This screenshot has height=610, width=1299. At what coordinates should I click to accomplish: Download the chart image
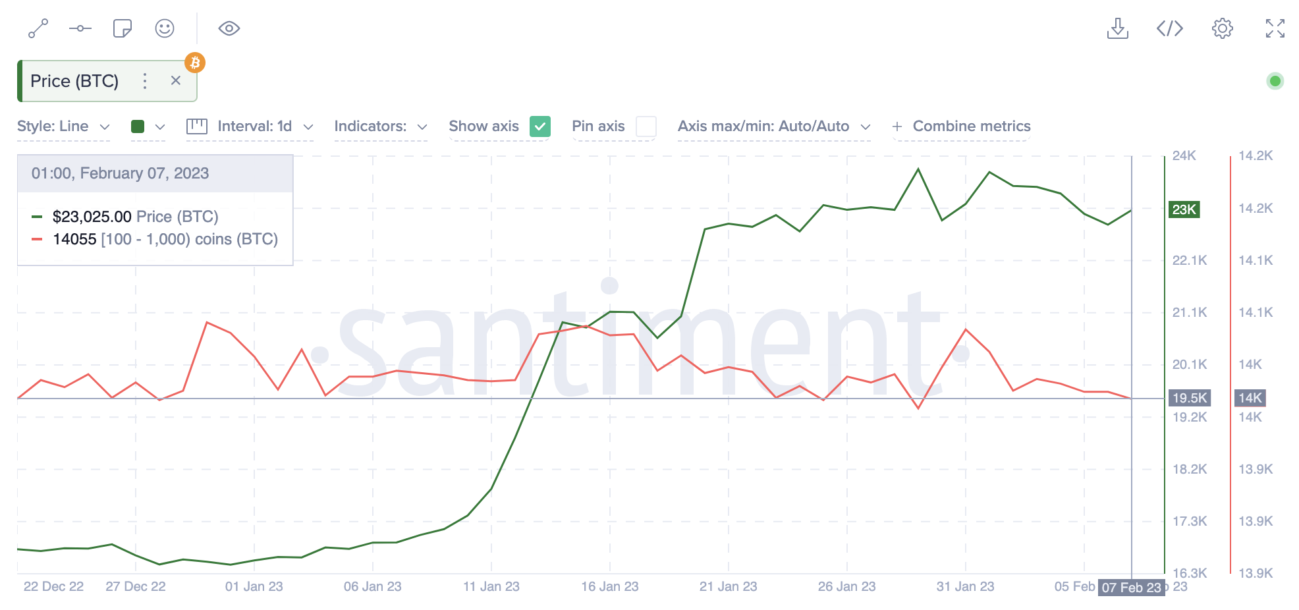click(1117, 28)
